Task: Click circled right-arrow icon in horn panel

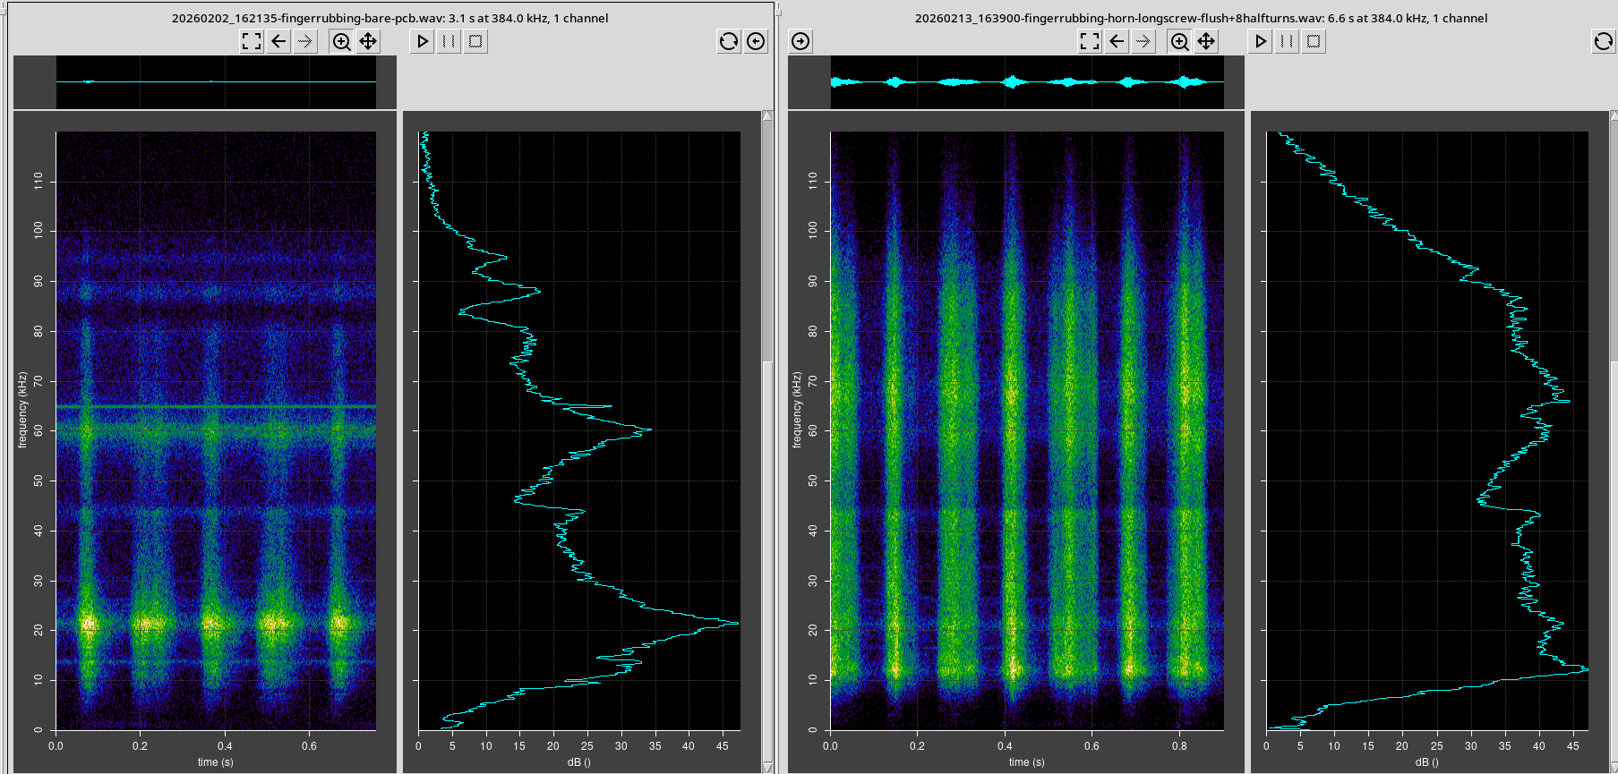Action: point(800,41)
